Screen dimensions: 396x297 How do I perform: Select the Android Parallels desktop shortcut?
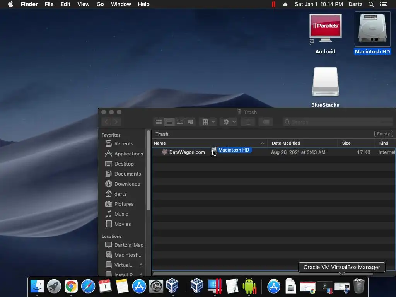pyautogui.click(x=325, y=34)
